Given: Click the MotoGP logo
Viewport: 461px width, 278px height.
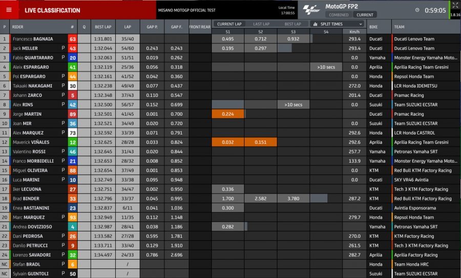Looking at the screenshot, I should point(311,10).
